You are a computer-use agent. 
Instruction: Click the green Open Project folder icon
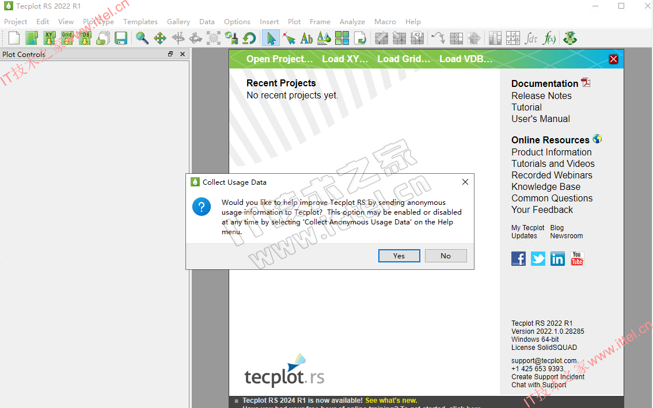pos(32,39)
